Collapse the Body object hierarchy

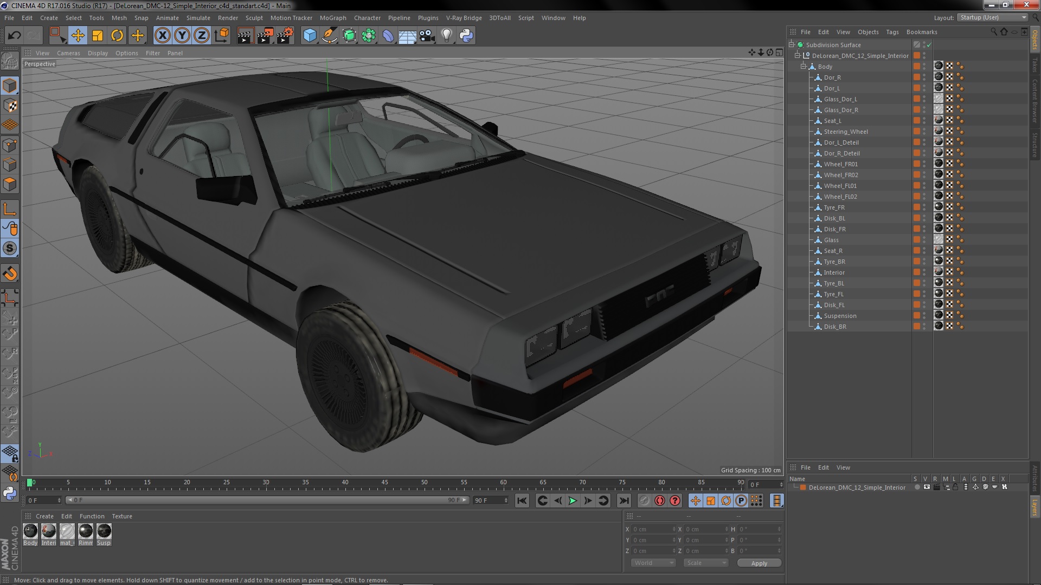tap(804, 66)
